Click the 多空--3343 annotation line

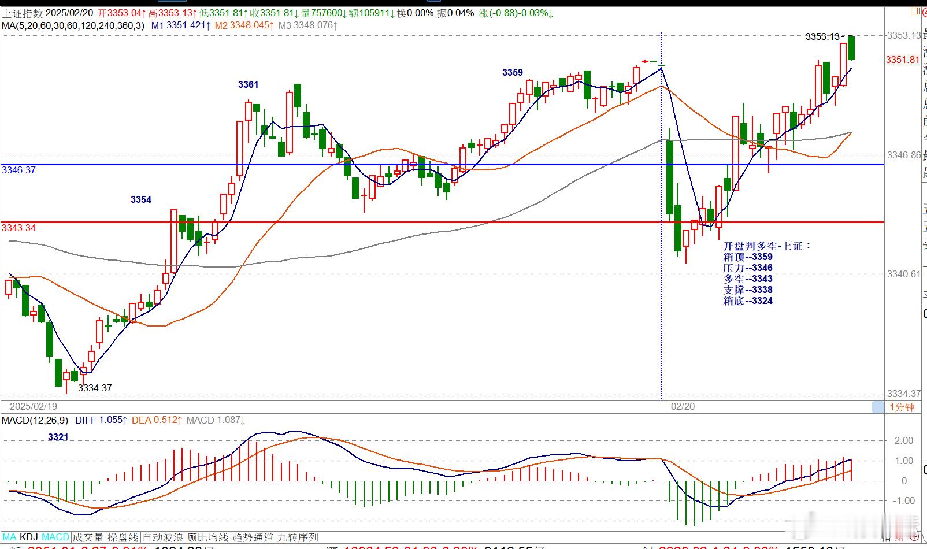click(x=748, y=279)
